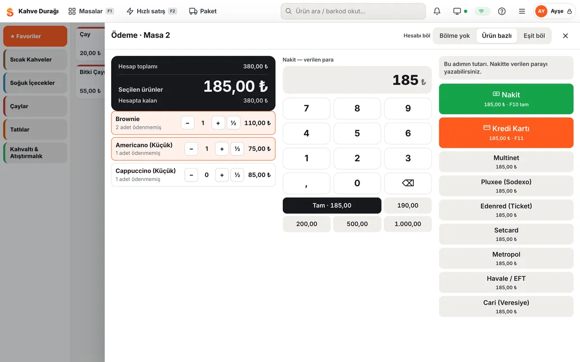Viewport: 580px width, 362px height.
Task: Select Havale / EFT payment
Action: (506, 282)
